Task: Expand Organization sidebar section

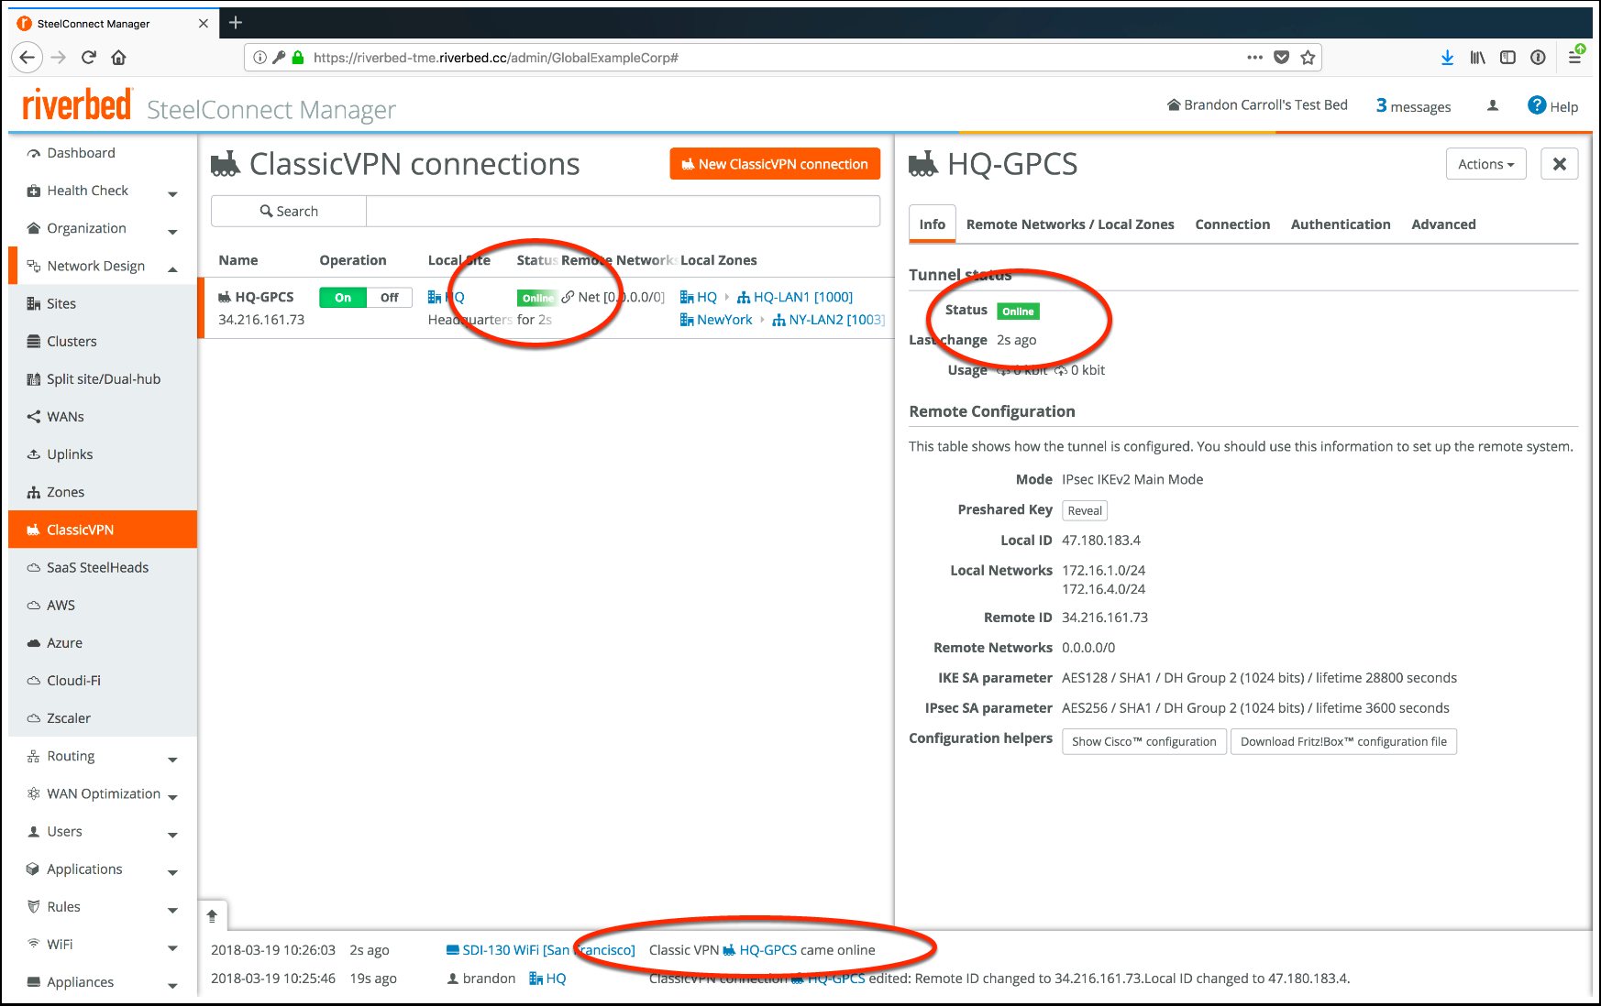Action: [x=172, y=230]
